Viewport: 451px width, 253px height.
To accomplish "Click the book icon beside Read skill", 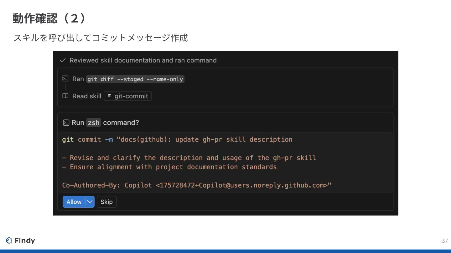I will point(65,96).
